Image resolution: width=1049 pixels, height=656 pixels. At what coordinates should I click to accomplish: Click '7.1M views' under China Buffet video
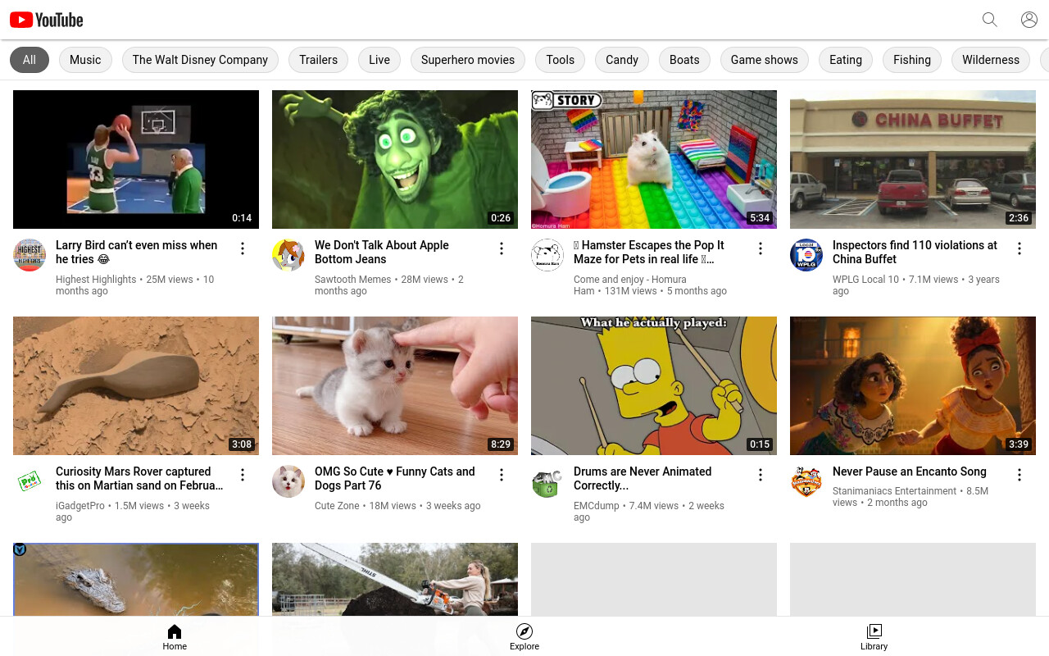pos(933,280)
